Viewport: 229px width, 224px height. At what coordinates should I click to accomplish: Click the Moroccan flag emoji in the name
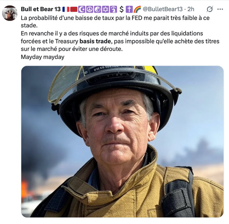coord(74,10)
